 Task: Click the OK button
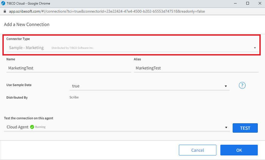(x=239, y=150)
